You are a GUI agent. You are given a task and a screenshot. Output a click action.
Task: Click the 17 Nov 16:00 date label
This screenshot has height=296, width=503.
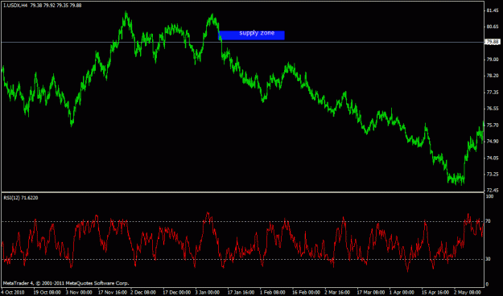pos(112,293)
